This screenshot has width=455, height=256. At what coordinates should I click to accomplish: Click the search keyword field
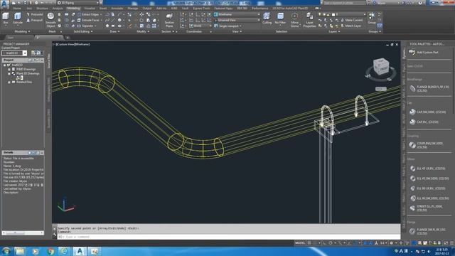coord(344,3)
